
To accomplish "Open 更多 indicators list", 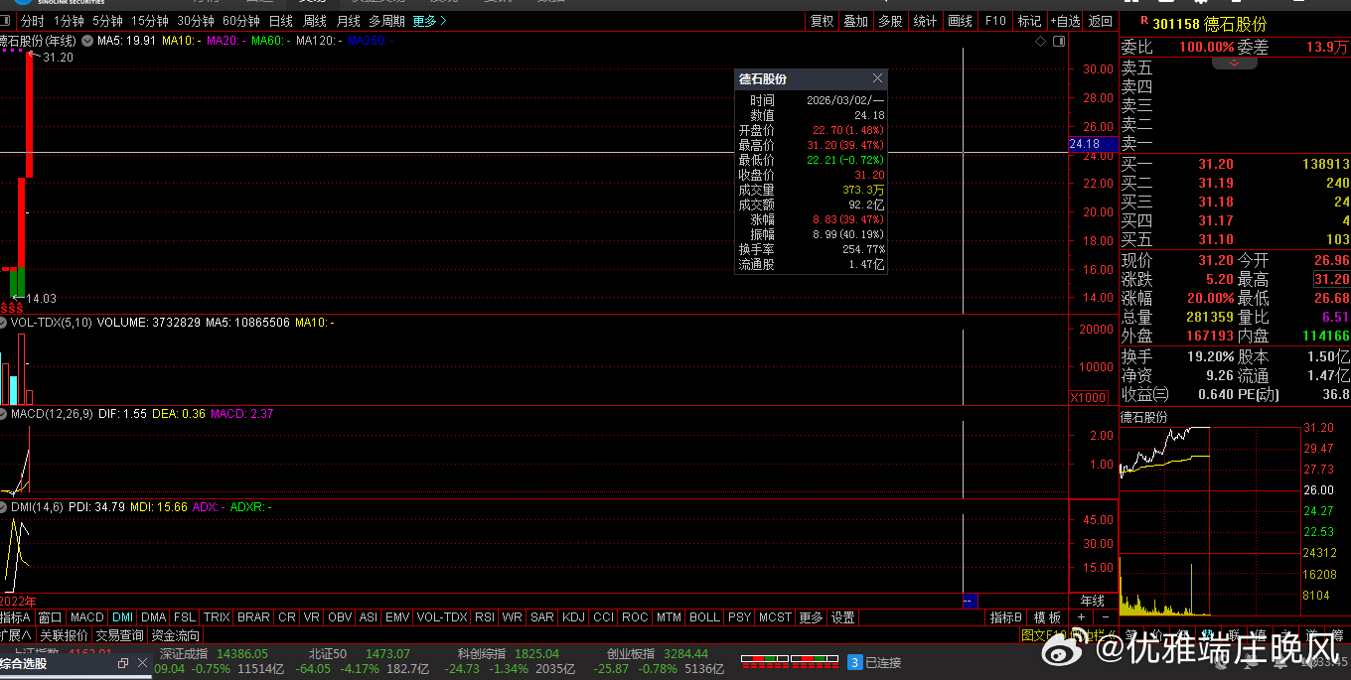I will pos(812,617).
